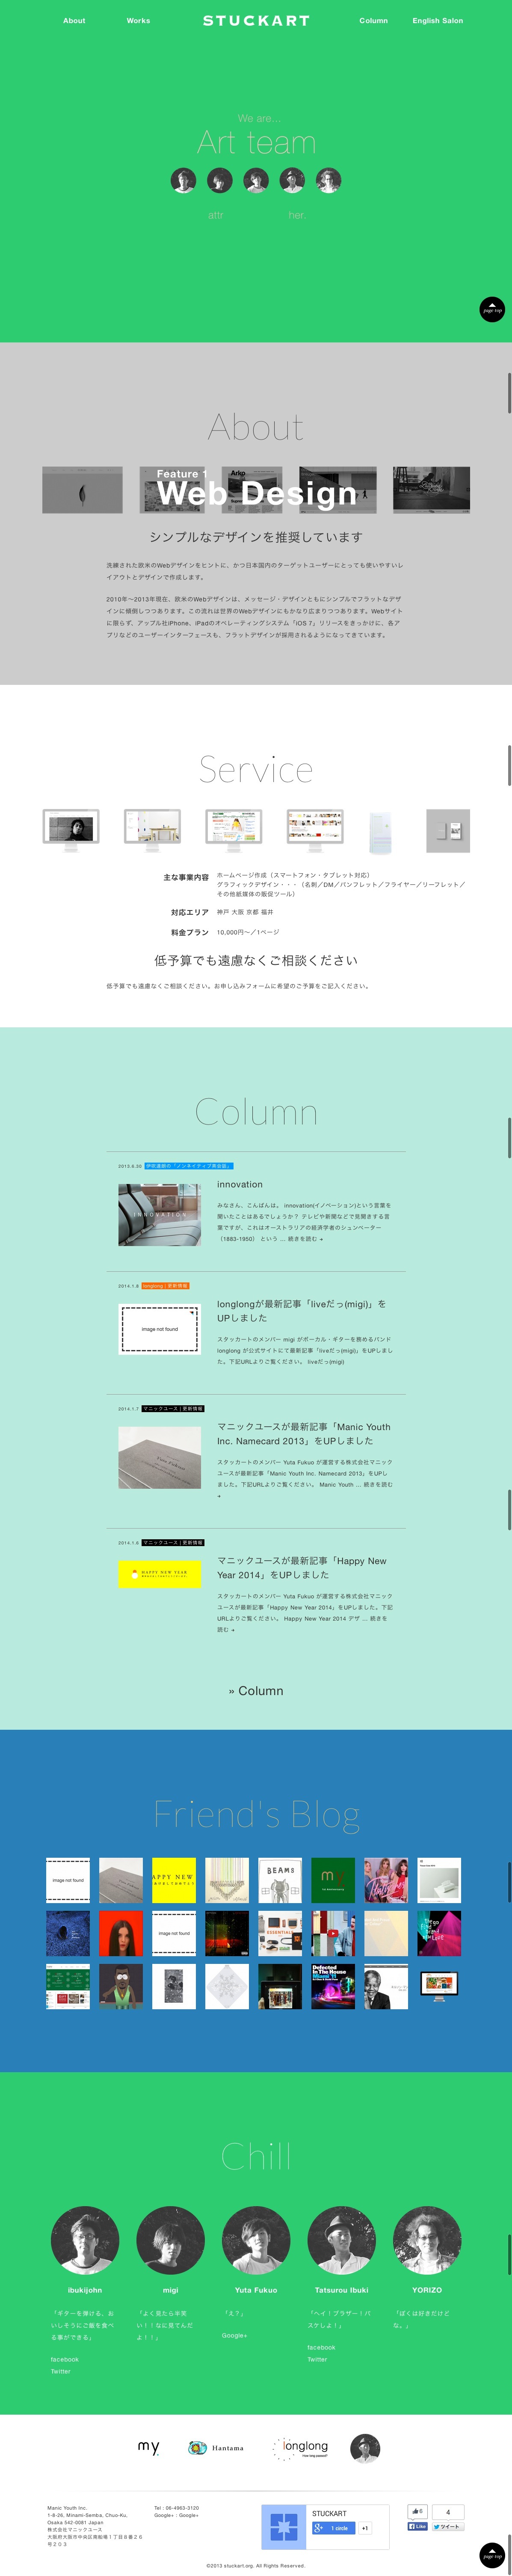Open the 'my' logo link in the footer
The image size is (512, 2576).
[x=149, y=2447]
